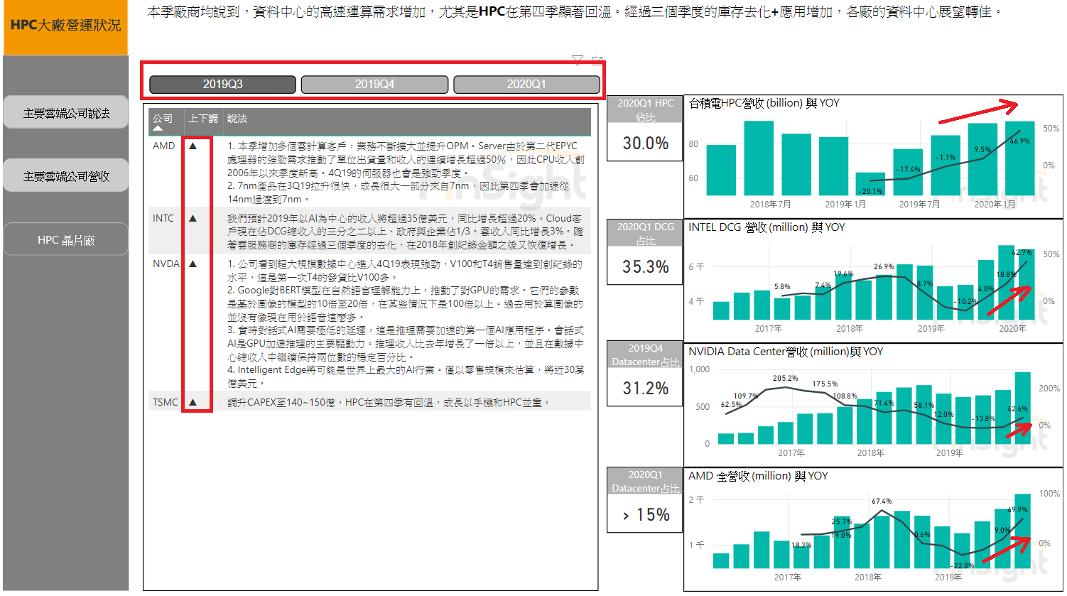Click the 30.0% HPC占比 card
Screen dimensions: 1067x596
tap(645, 143)
